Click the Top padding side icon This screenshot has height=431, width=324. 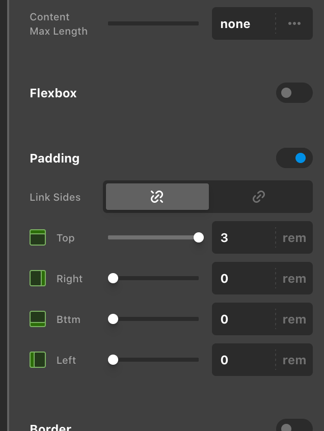click(38, 237)
